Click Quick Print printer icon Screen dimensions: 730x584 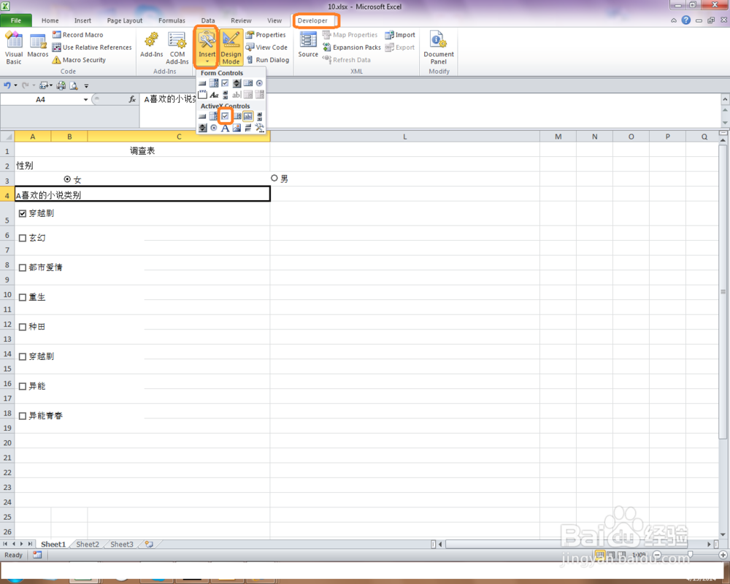tap(61, 85)
